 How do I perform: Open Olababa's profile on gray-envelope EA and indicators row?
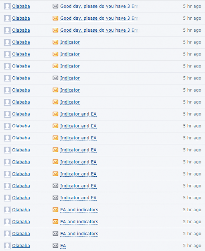point(21,234)
